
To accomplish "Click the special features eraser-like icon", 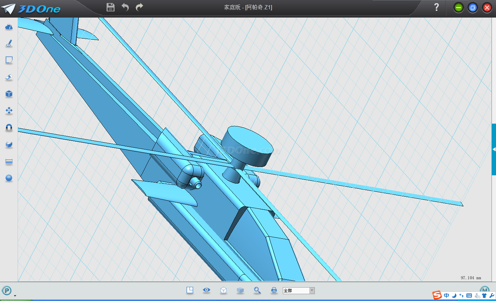I will 9,77.
